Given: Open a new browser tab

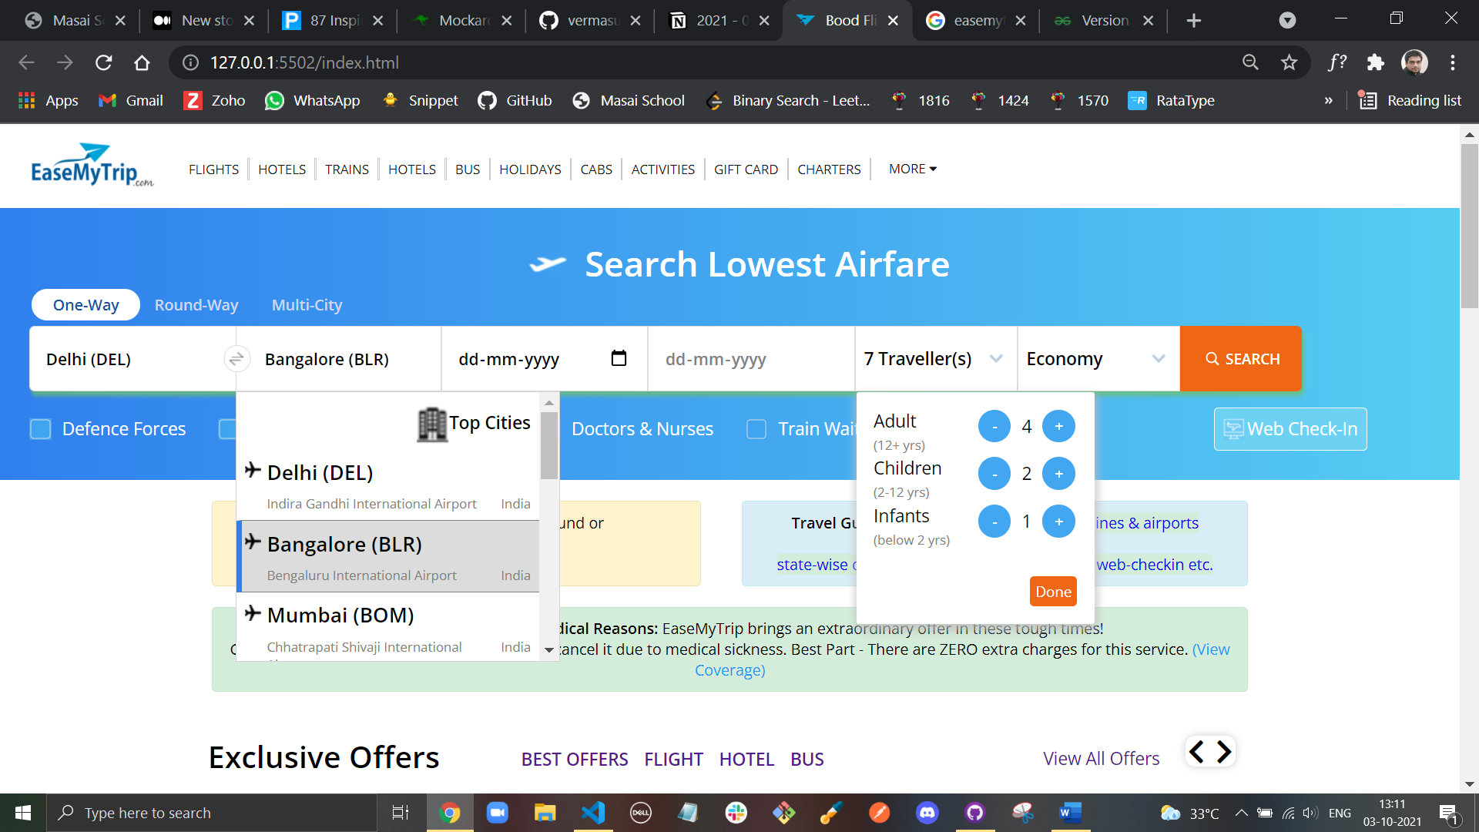Looking at the screenshot, I should 1194,21.
